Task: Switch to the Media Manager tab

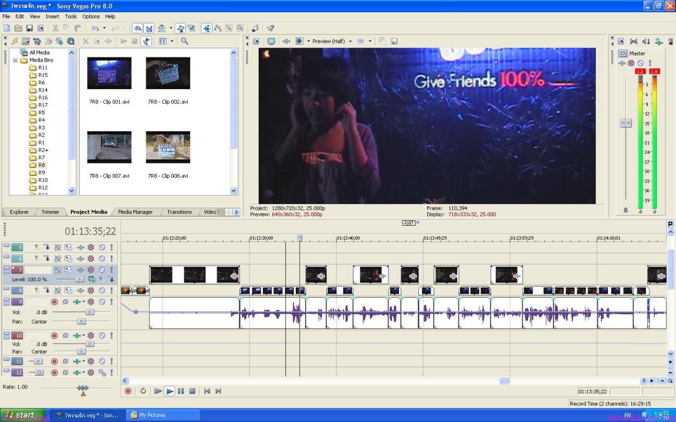Action: (x=135, y=212)
